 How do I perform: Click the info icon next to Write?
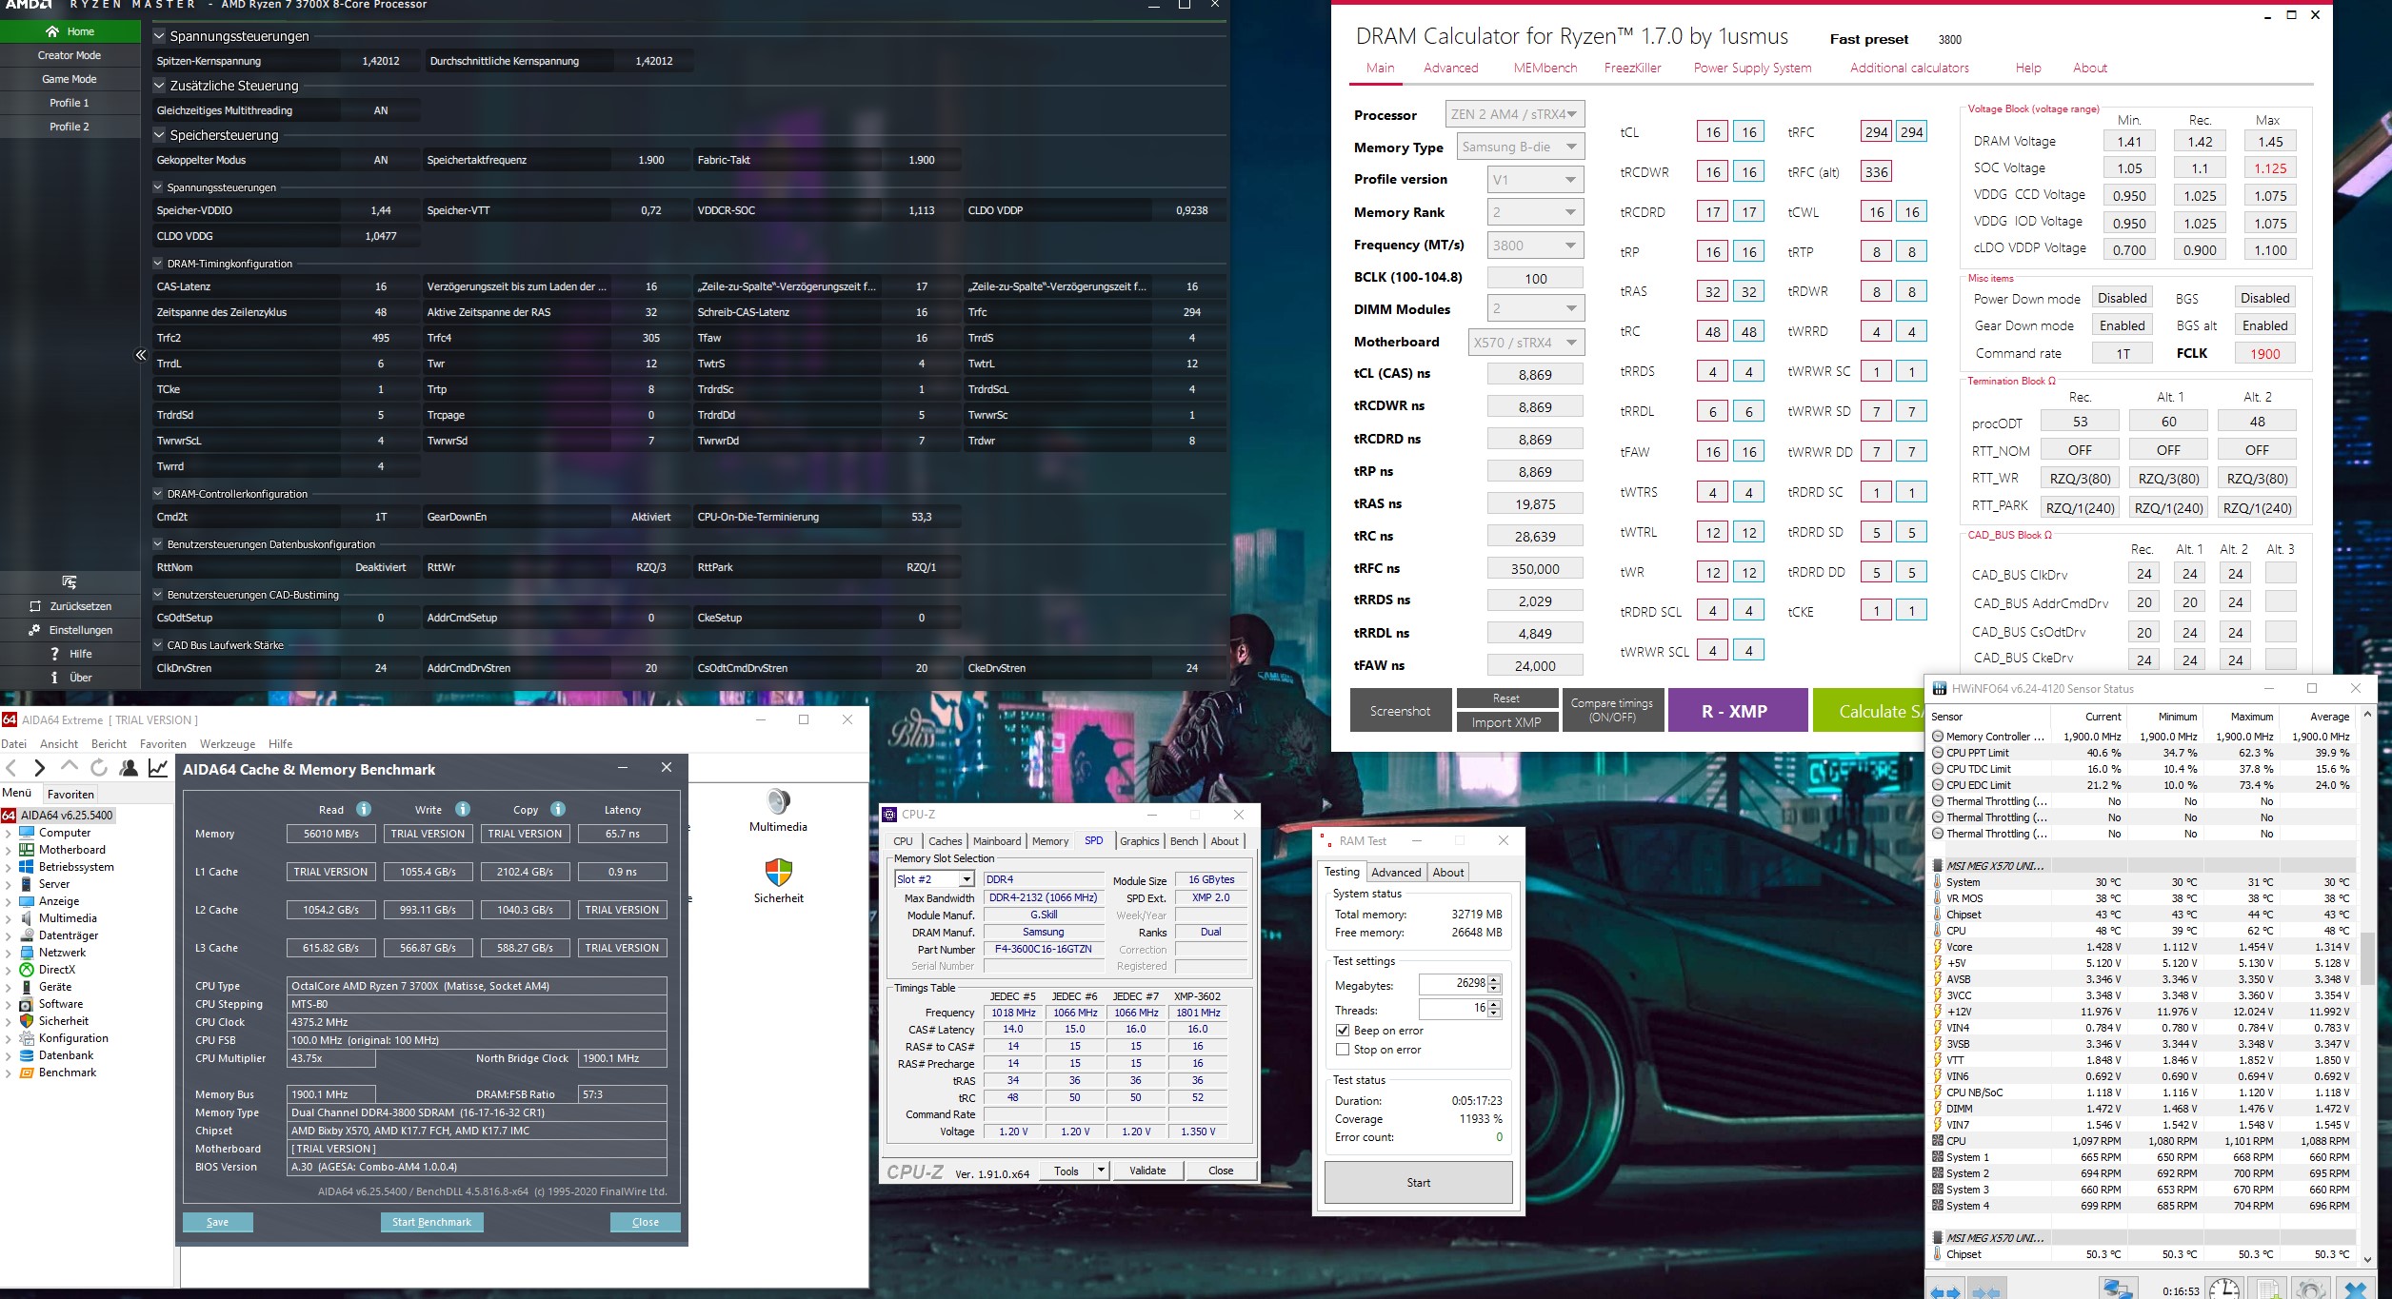463,809
